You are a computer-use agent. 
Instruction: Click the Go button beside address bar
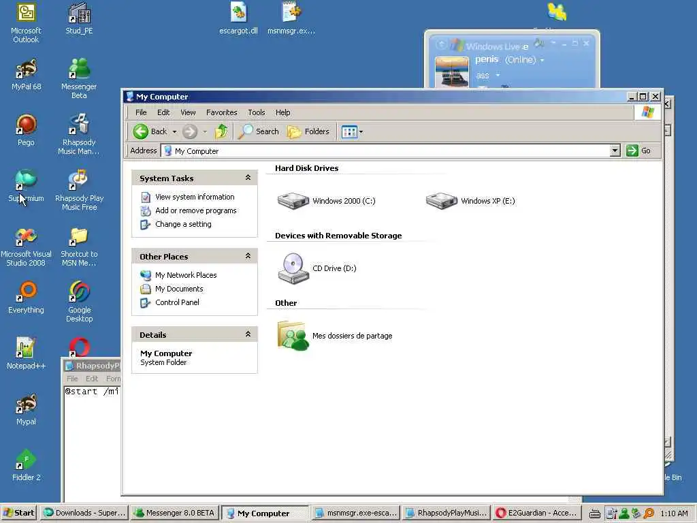638,150
